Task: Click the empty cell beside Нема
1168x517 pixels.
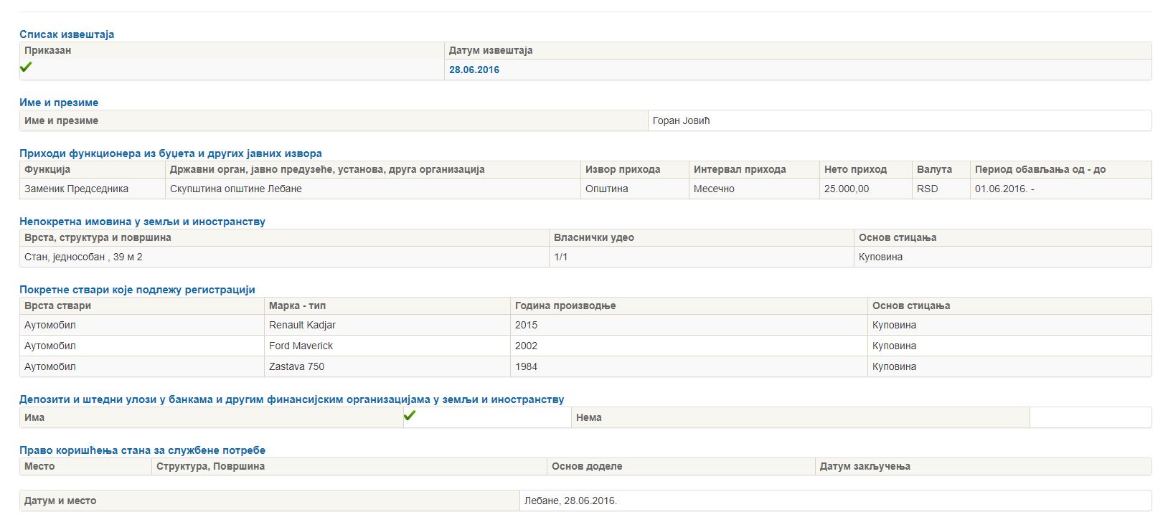Action: pos(1089,417)
